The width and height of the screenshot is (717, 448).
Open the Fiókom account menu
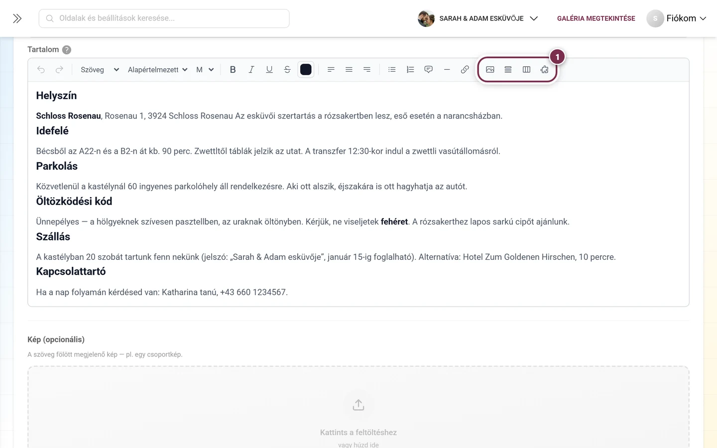676,18
